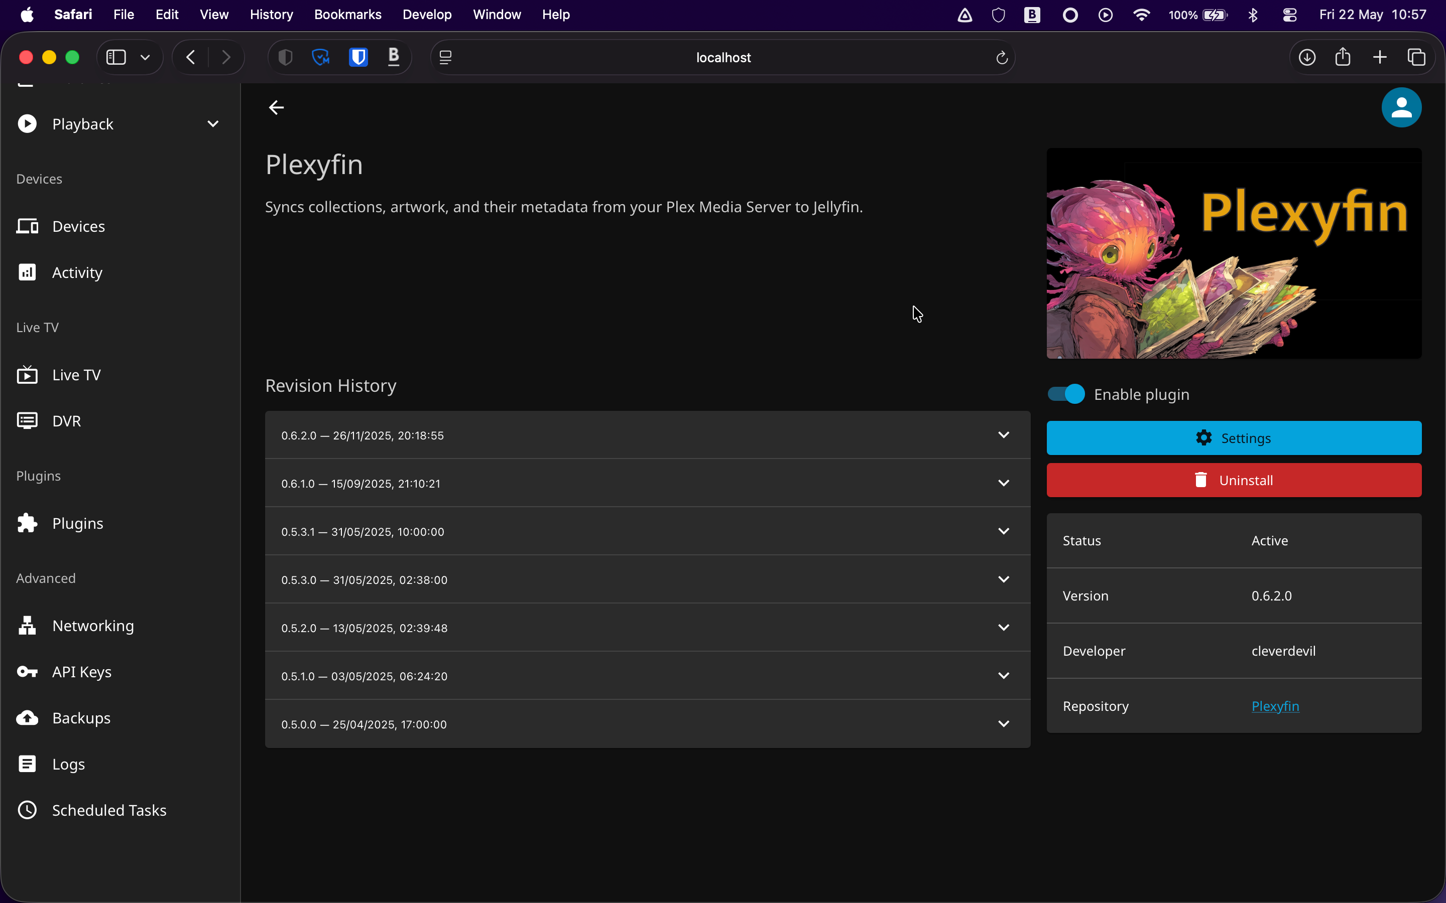Click the privacy shield half icon in toolbar

285,57
